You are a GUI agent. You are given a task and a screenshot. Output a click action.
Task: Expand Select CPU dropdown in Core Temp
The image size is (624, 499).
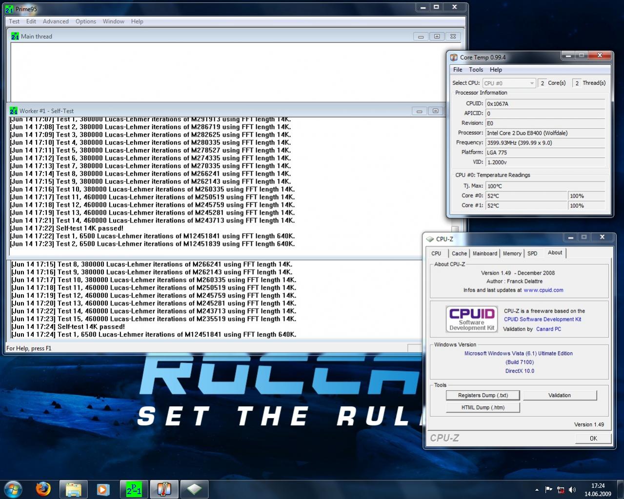509,83
